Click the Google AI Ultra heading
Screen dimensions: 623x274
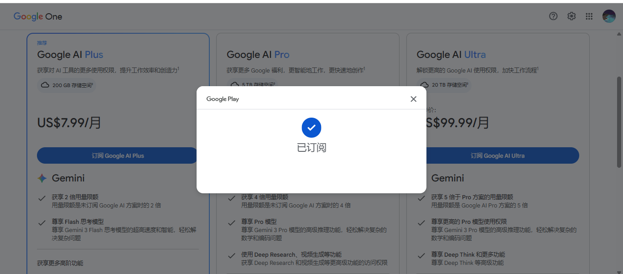pos(451,55)
